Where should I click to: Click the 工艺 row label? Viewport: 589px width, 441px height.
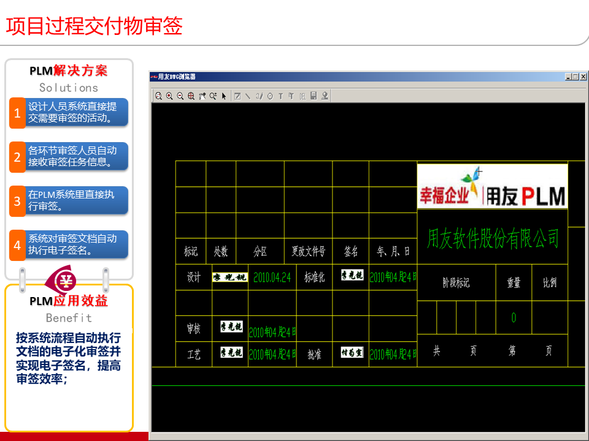click(194, 355)
